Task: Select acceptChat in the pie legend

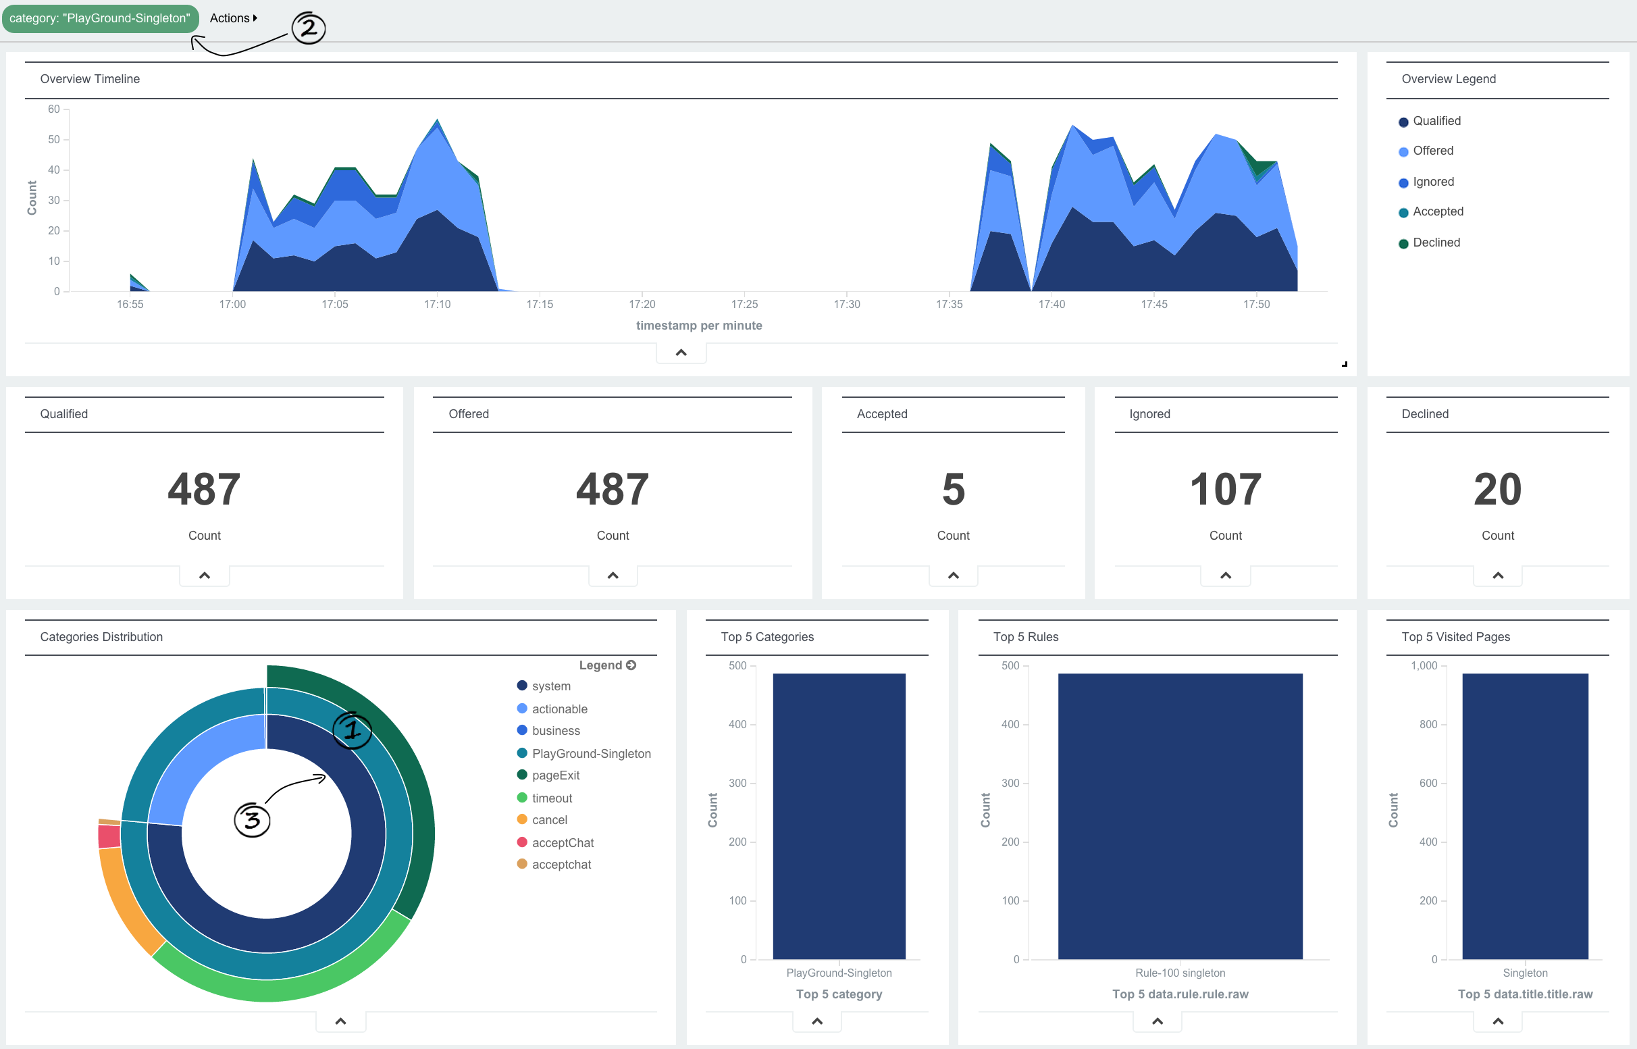Action: (x=563, y=842)
